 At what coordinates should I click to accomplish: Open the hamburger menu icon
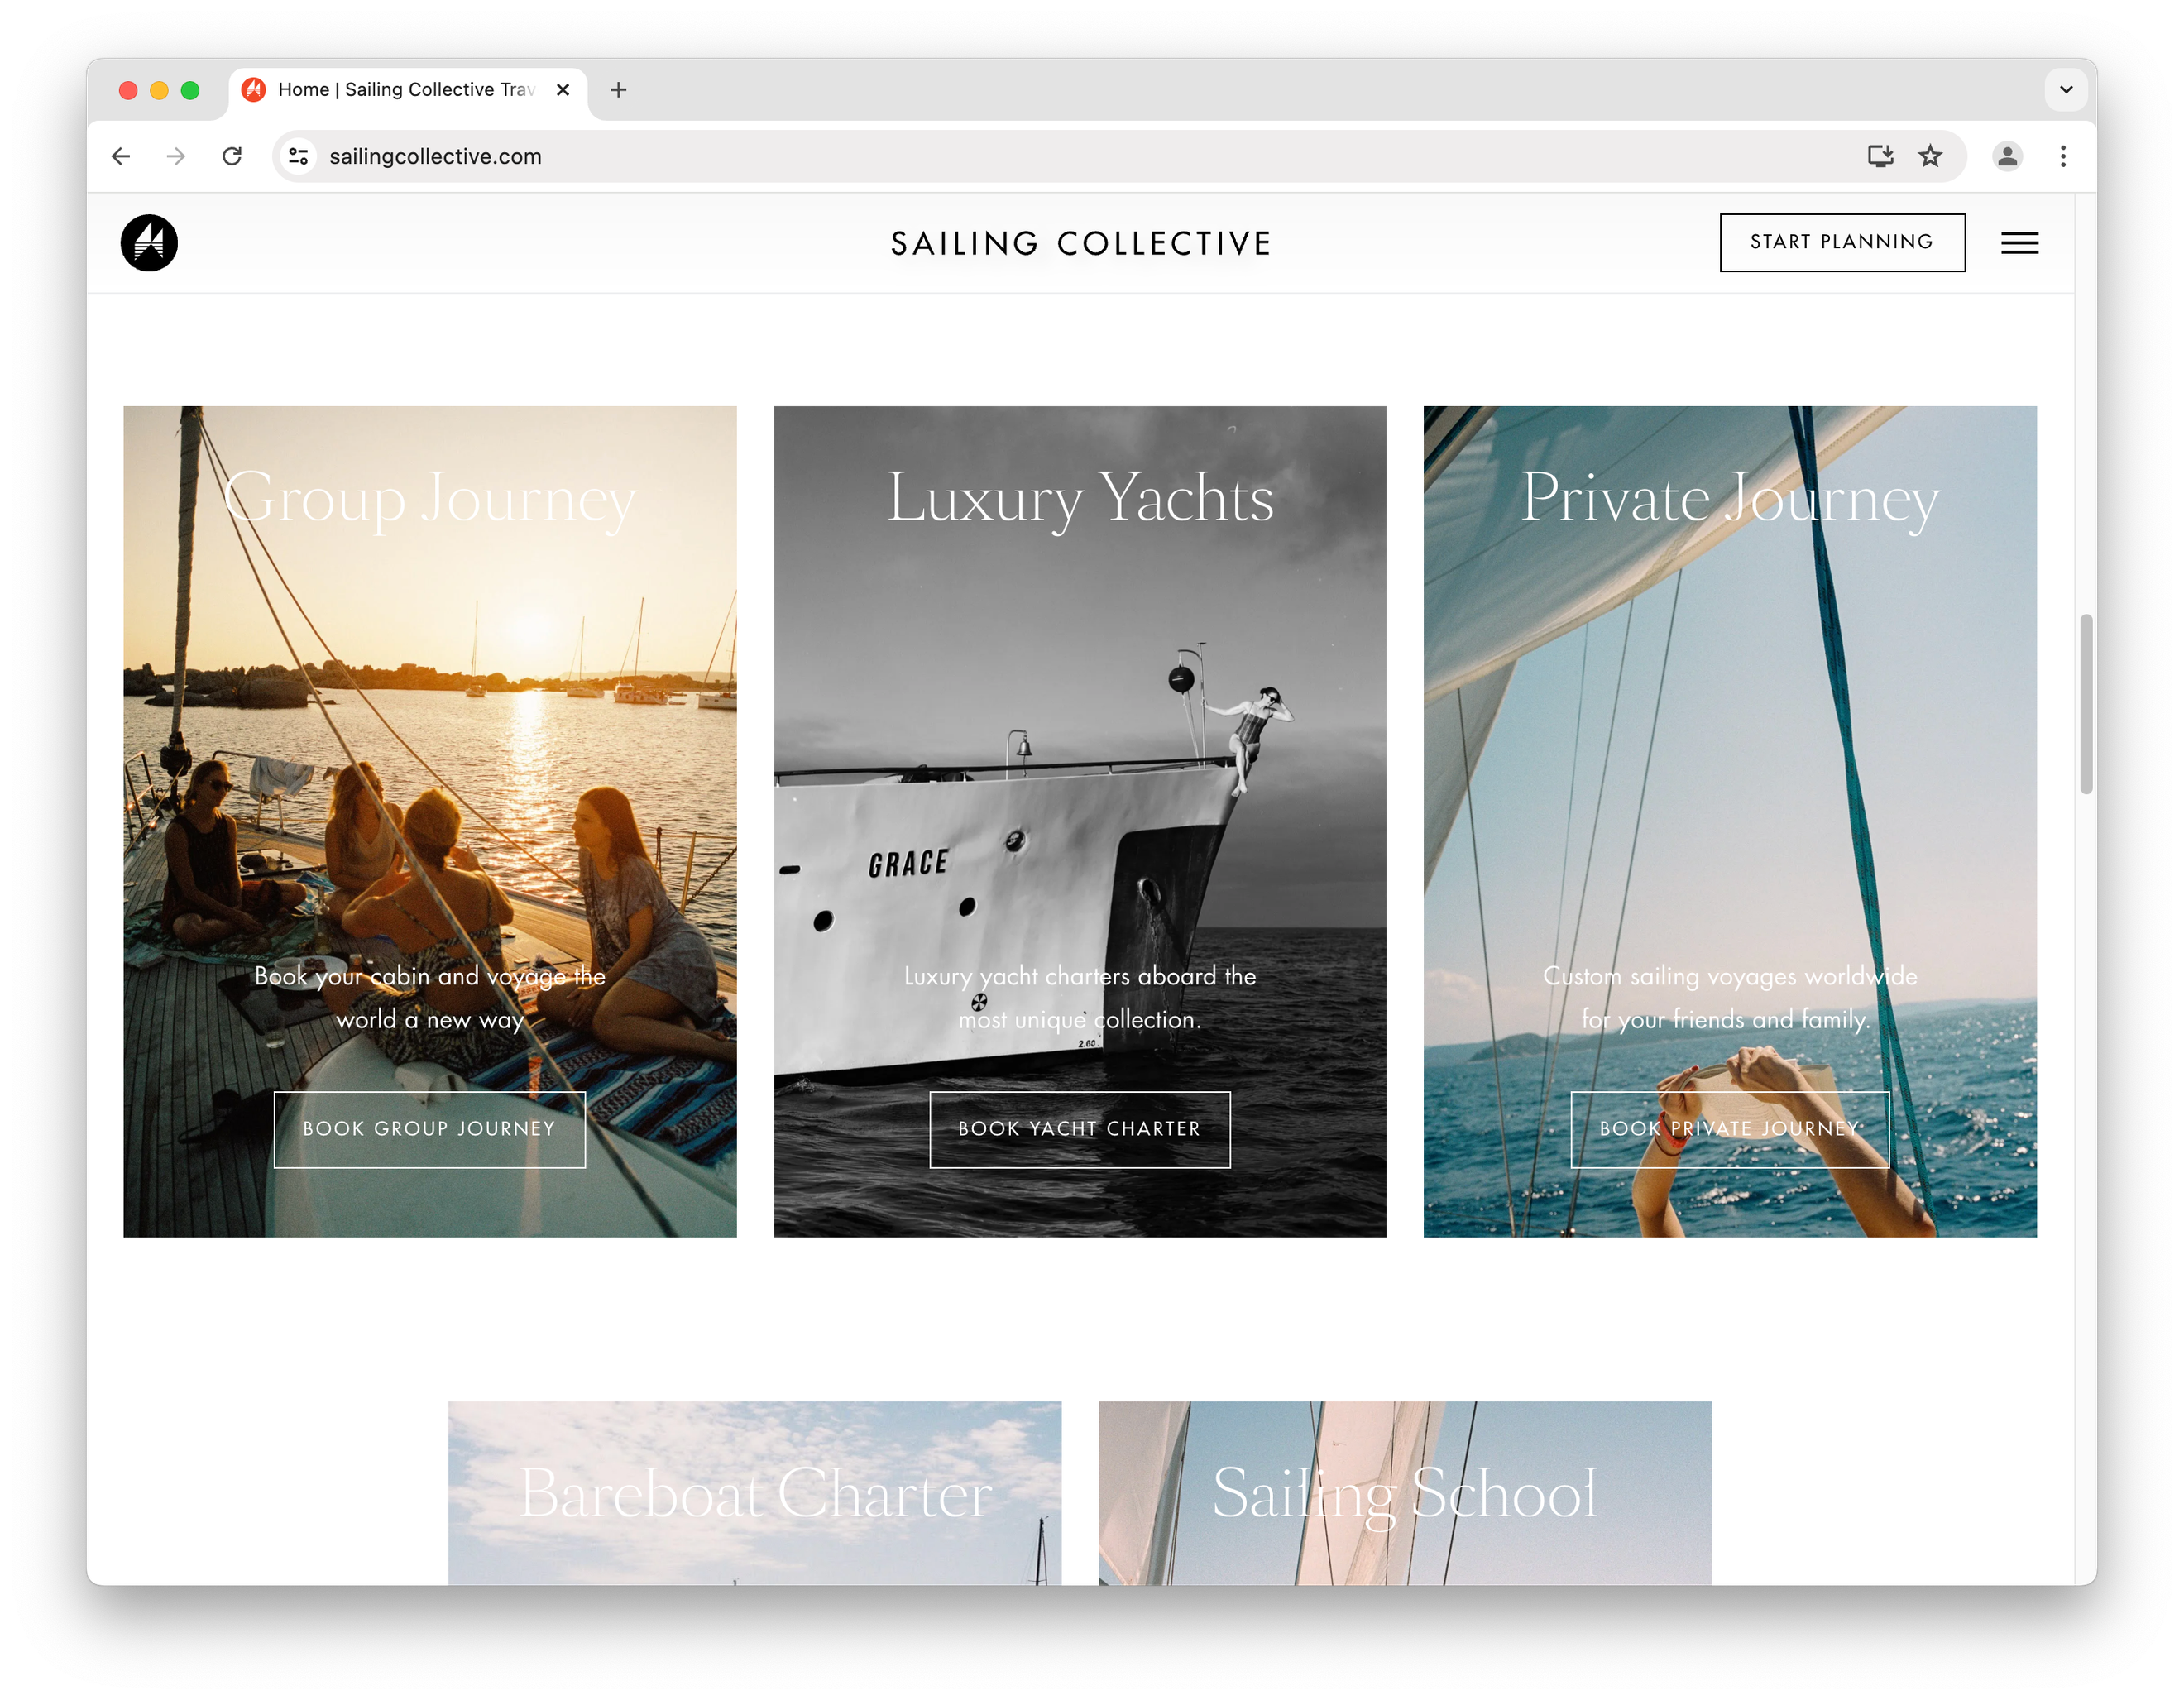pos(2019,243)
